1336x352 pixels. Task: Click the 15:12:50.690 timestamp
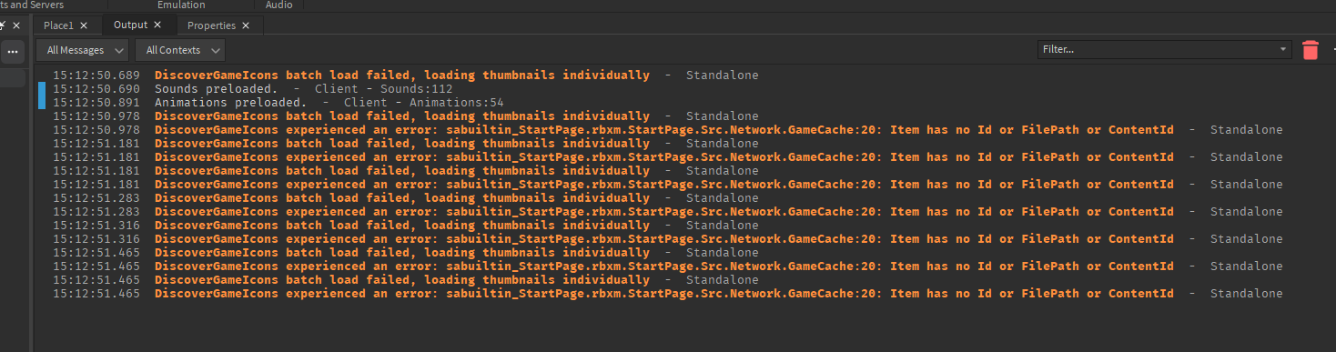96,89
